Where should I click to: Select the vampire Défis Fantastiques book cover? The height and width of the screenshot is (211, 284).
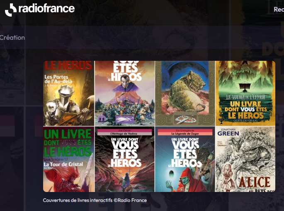click(x=124, y=94)
